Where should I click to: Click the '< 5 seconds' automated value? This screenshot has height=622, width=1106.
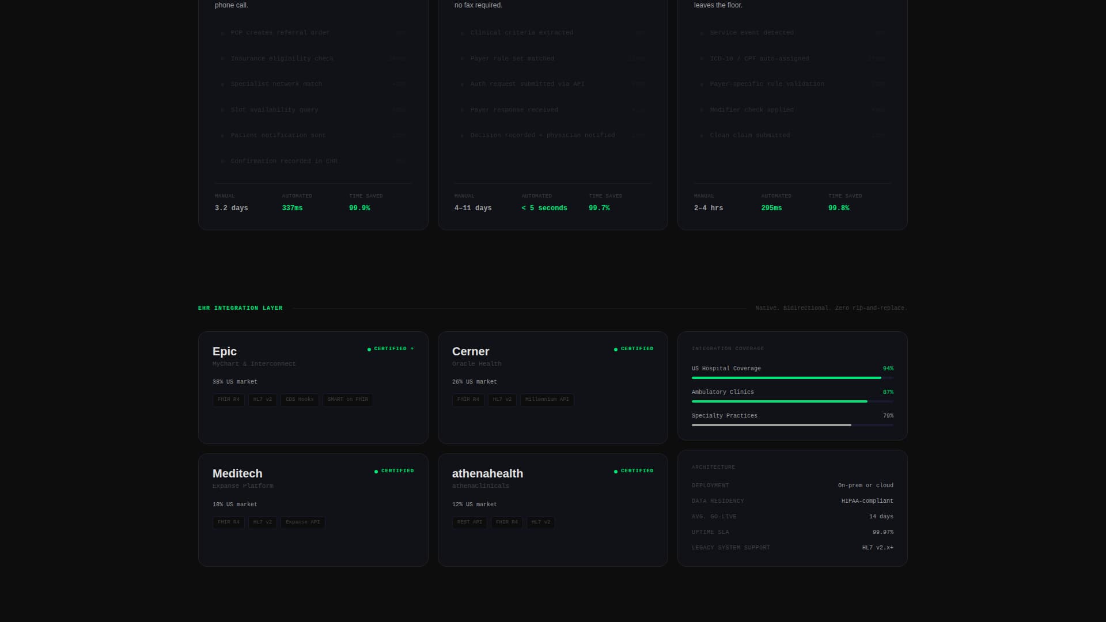544,208
